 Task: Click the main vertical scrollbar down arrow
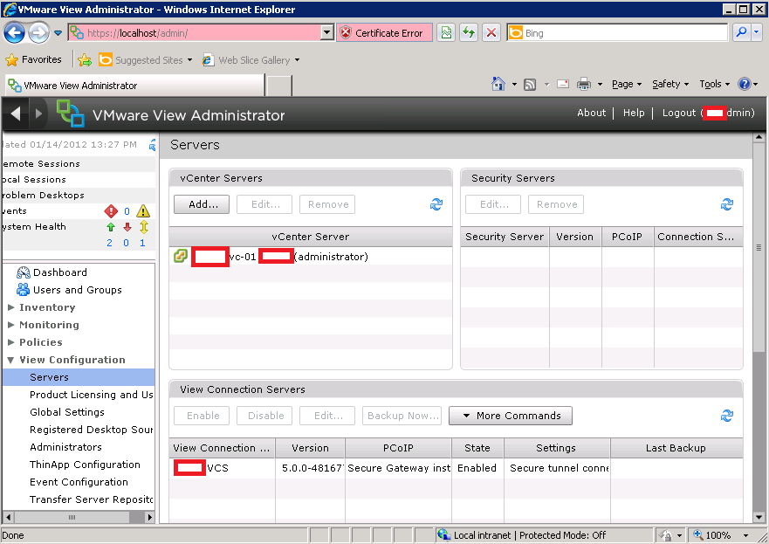759,517
